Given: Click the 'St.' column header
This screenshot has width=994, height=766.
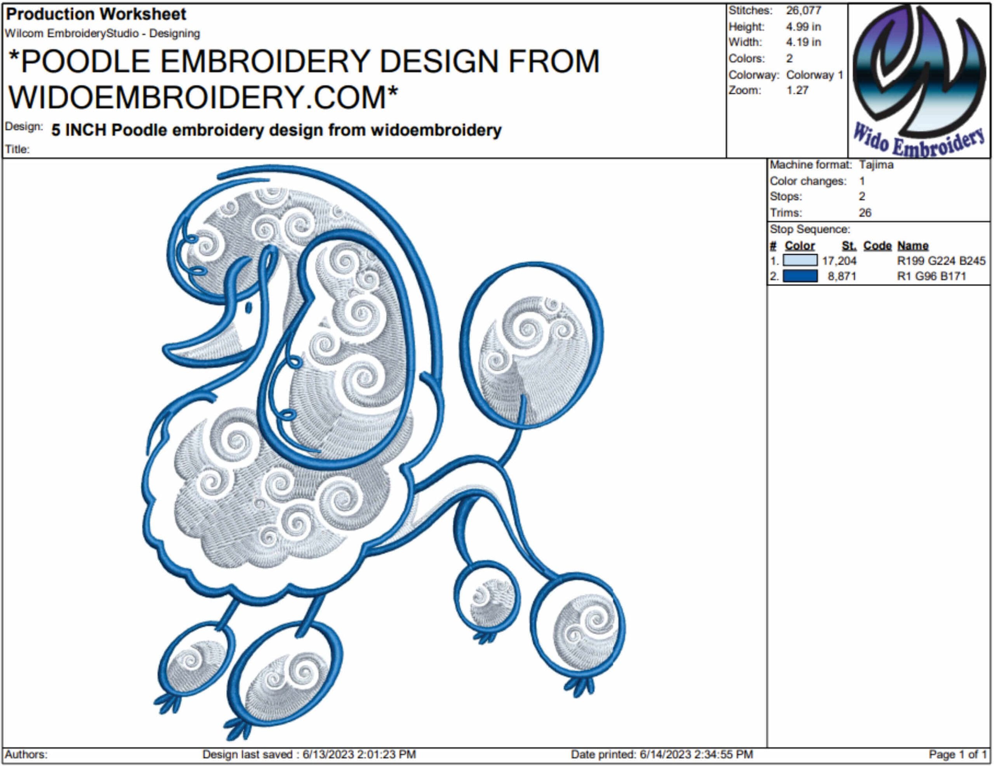Looking at the screenshot, I should pyautogui.click(x=849, y=246).
